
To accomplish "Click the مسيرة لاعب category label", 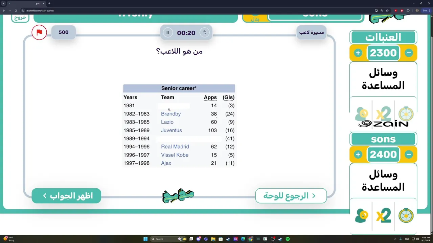I will tap(312, 32).
